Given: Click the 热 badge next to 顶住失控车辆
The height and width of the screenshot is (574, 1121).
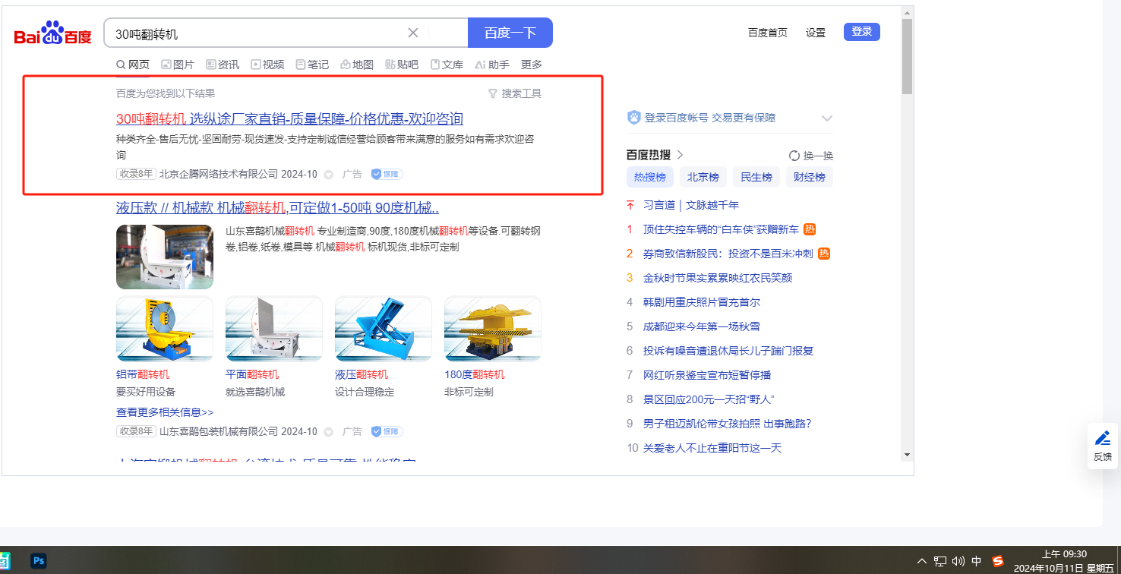Looking at the screenshot, I should click(x=810, y=229).
